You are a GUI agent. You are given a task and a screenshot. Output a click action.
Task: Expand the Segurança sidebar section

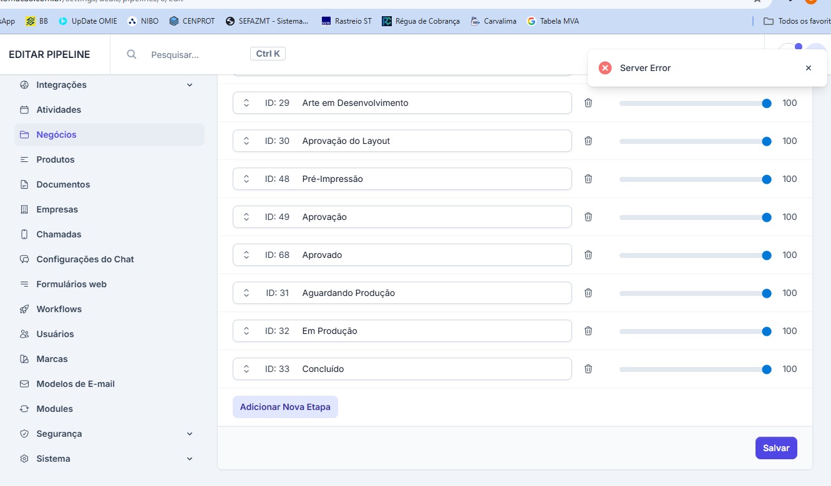tap(190, 434)
